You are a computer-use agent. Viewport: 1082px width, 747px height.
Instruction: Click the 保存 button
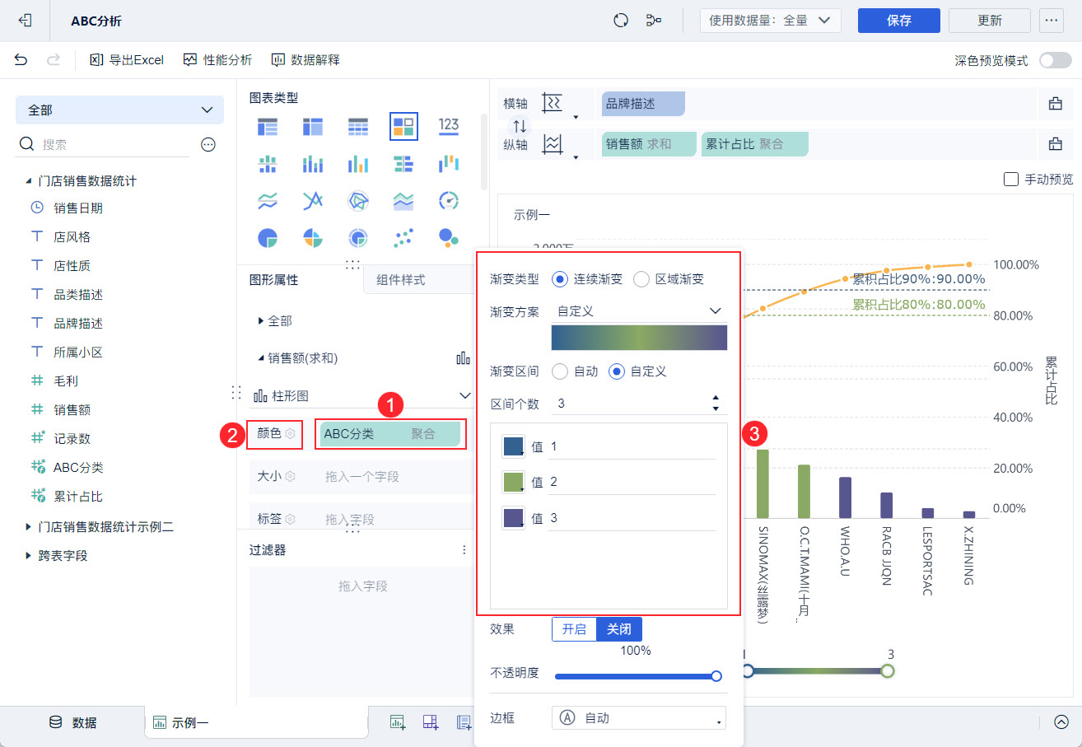tap(899, 21)
